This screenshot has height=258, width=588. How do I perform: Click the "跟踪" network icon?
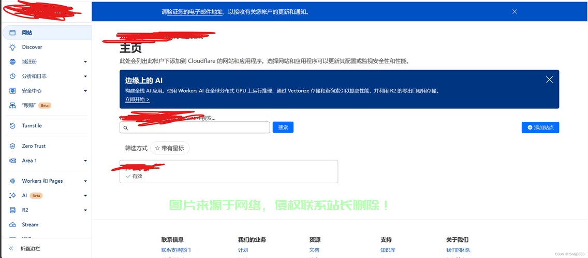(x=12, y=105)
